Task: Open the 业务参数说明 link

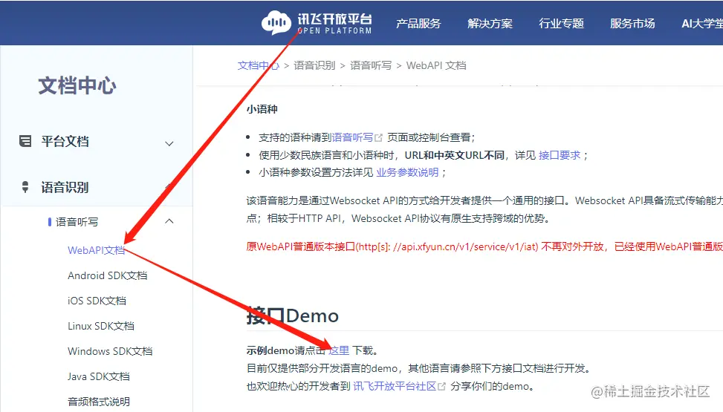Action: pos(407,172)
